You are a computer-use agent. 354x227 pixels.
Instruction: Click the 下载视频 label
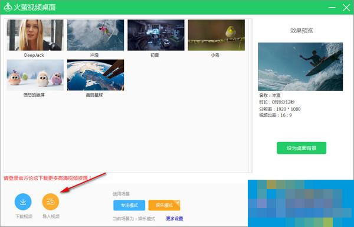(x=24, y=216)
